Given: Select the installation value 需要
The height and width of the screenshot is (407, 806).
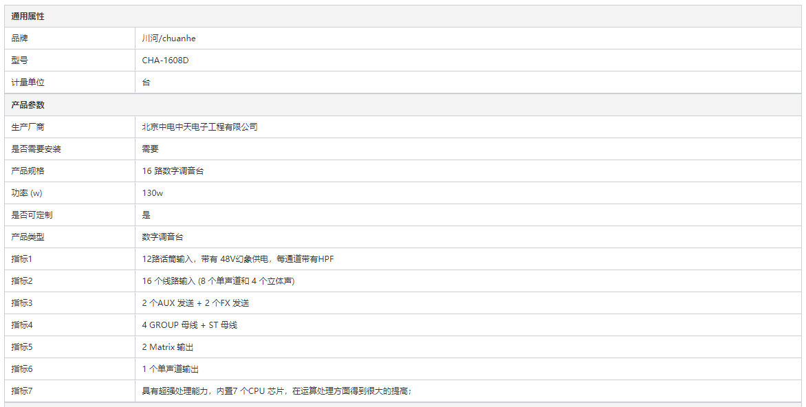Looking at the screenshot, I should (150, 149).
